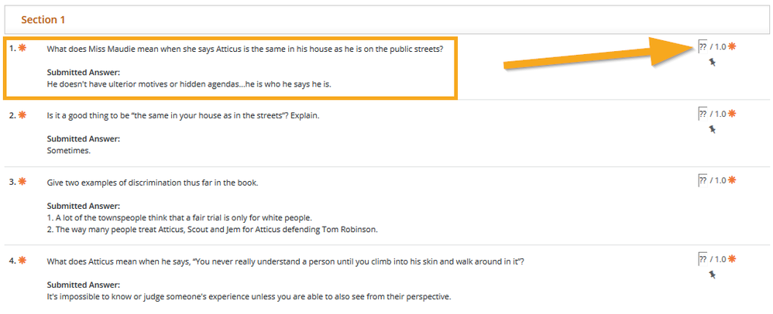Click the asterisk after question 3's 1.0 score
The width and height of the screenshot is (773, 314).
click(732, 179)
